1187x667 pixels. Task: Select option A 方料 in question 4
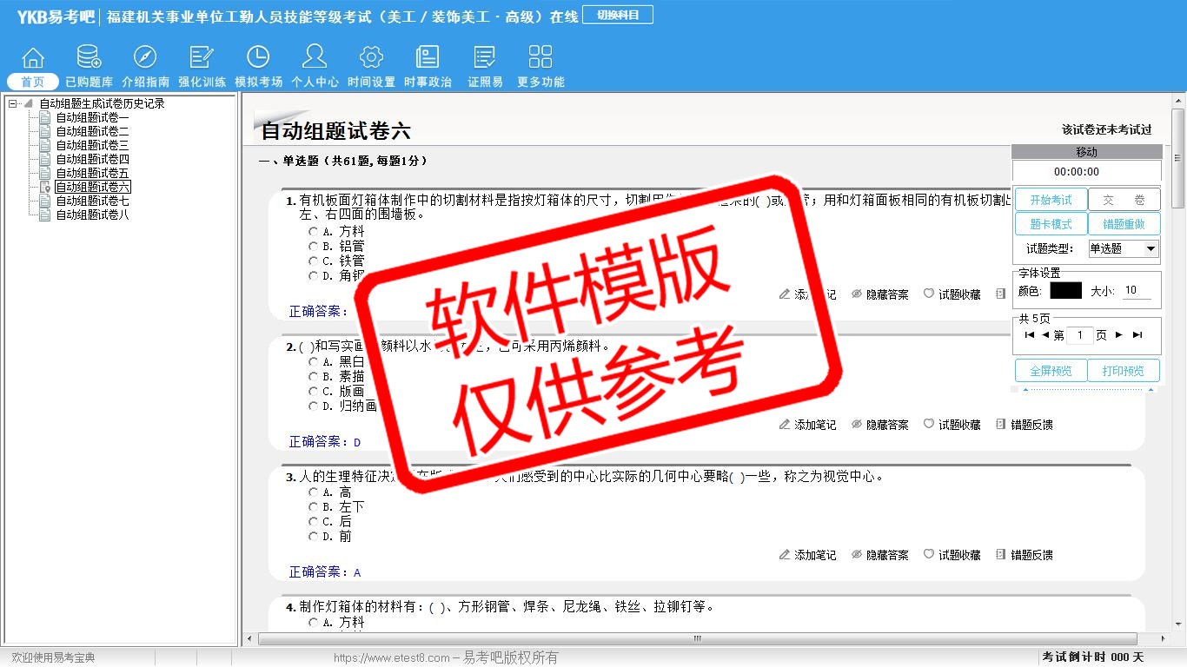[314, 623]
